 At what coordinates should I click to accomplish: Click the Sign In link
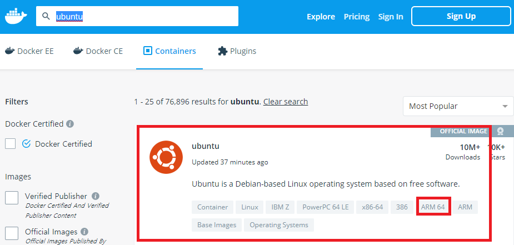click(x=391, y=16)
